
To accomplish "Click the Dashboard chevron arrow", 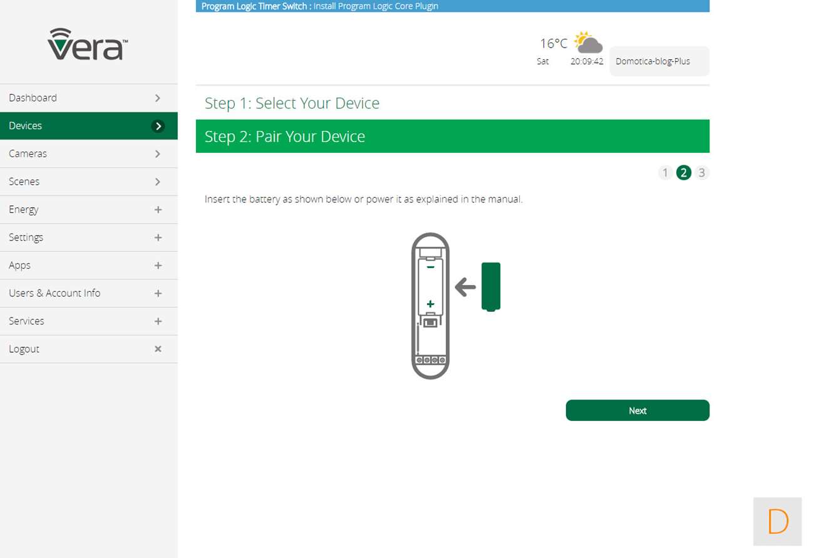I will [158, 98].
